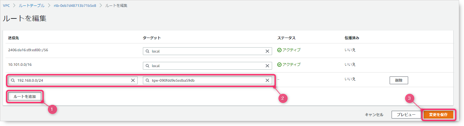
Task: Click the active status check icon for 10.101.0.0/16
Action: (x=279, y=64)
